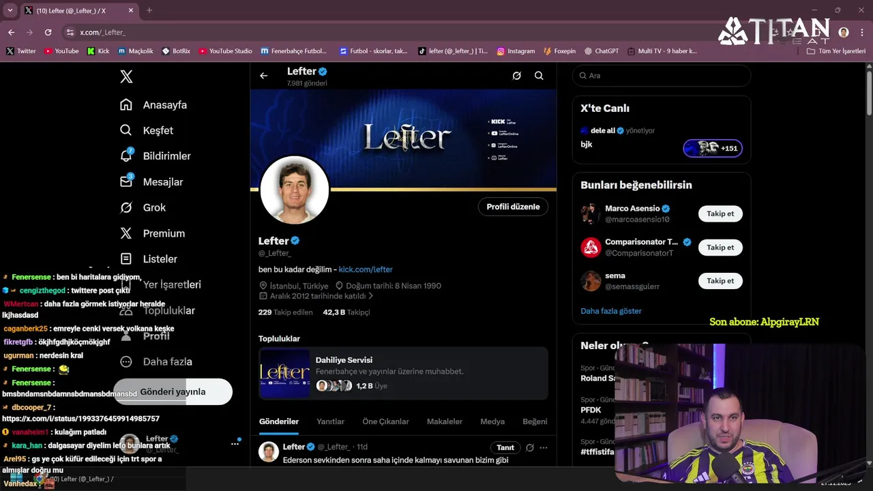Open Tüm Yer İşaretleri folder
The height and width of the screenshot is (491, 873).
pyautogui.click(x=836, y=51)
